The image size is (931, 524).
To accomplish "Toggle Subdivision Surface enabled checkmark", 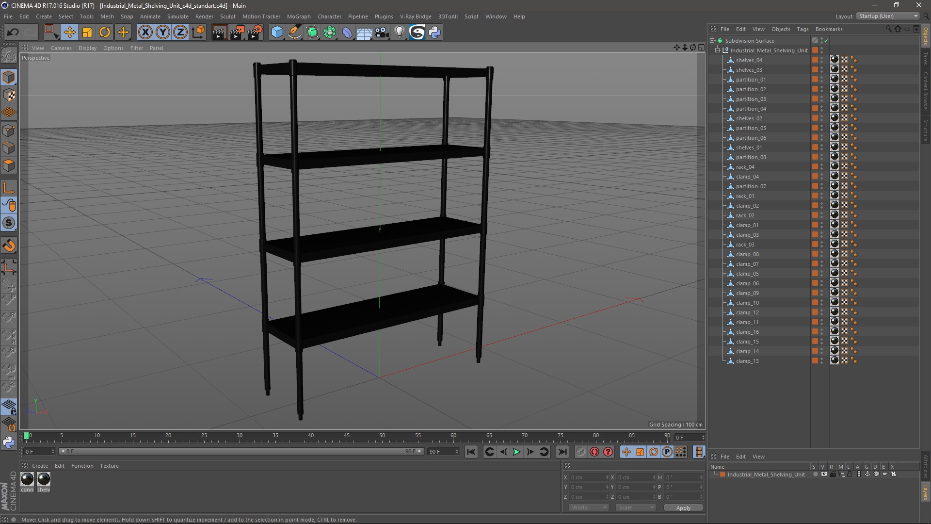I will tap(826, 41).
